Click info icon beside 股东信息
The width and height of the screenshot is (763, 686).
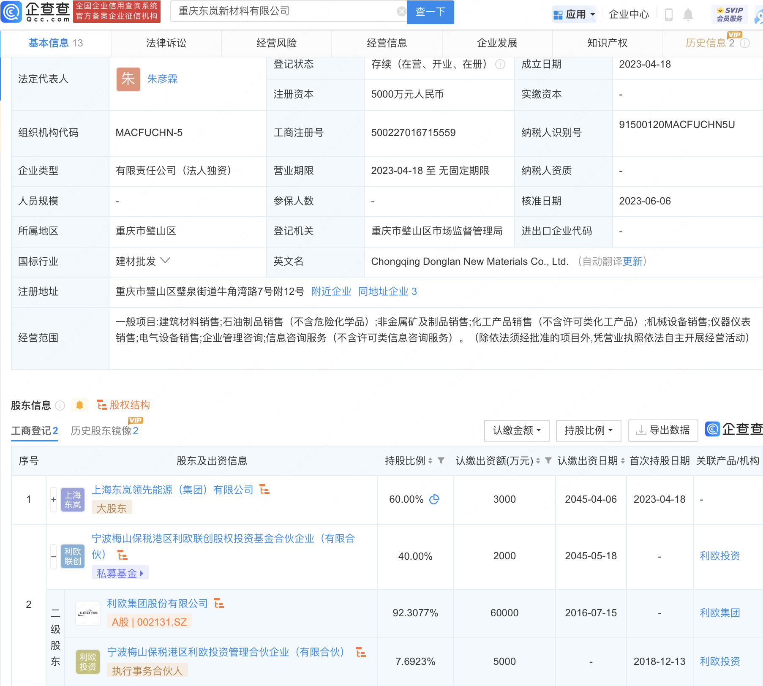tap(60, 406)
